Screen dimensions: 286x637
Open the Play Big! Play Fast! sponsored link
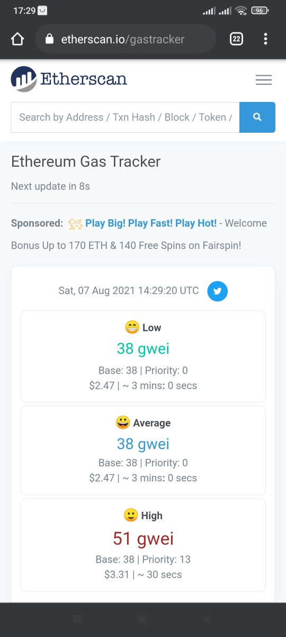(151, 223)
